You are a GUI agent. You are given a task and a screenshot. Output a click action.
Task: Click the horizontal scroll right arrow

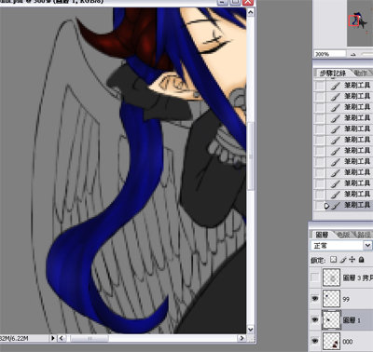(242, 338)
